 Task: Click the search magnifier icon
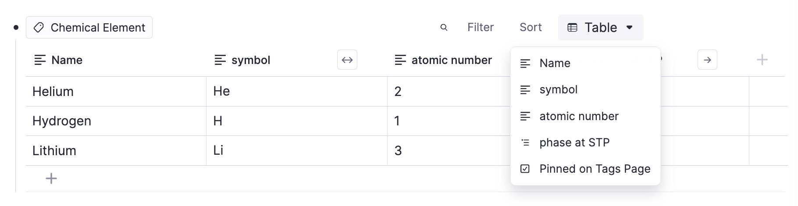pos(444,28)
